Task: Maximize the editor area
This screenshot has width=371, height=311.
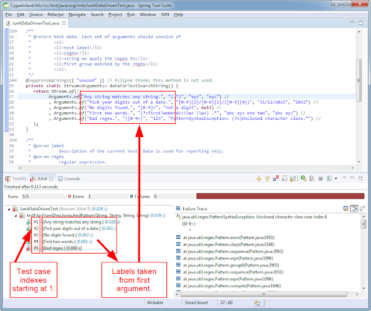Action: (x=361, y=23)
